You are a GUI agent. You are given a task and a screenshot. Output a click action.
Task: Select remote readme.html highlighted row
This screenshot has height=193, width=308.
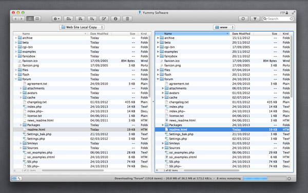point(222,129)
